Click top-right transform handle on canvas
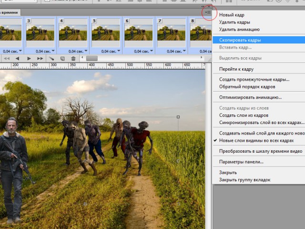 click(178, 117)
